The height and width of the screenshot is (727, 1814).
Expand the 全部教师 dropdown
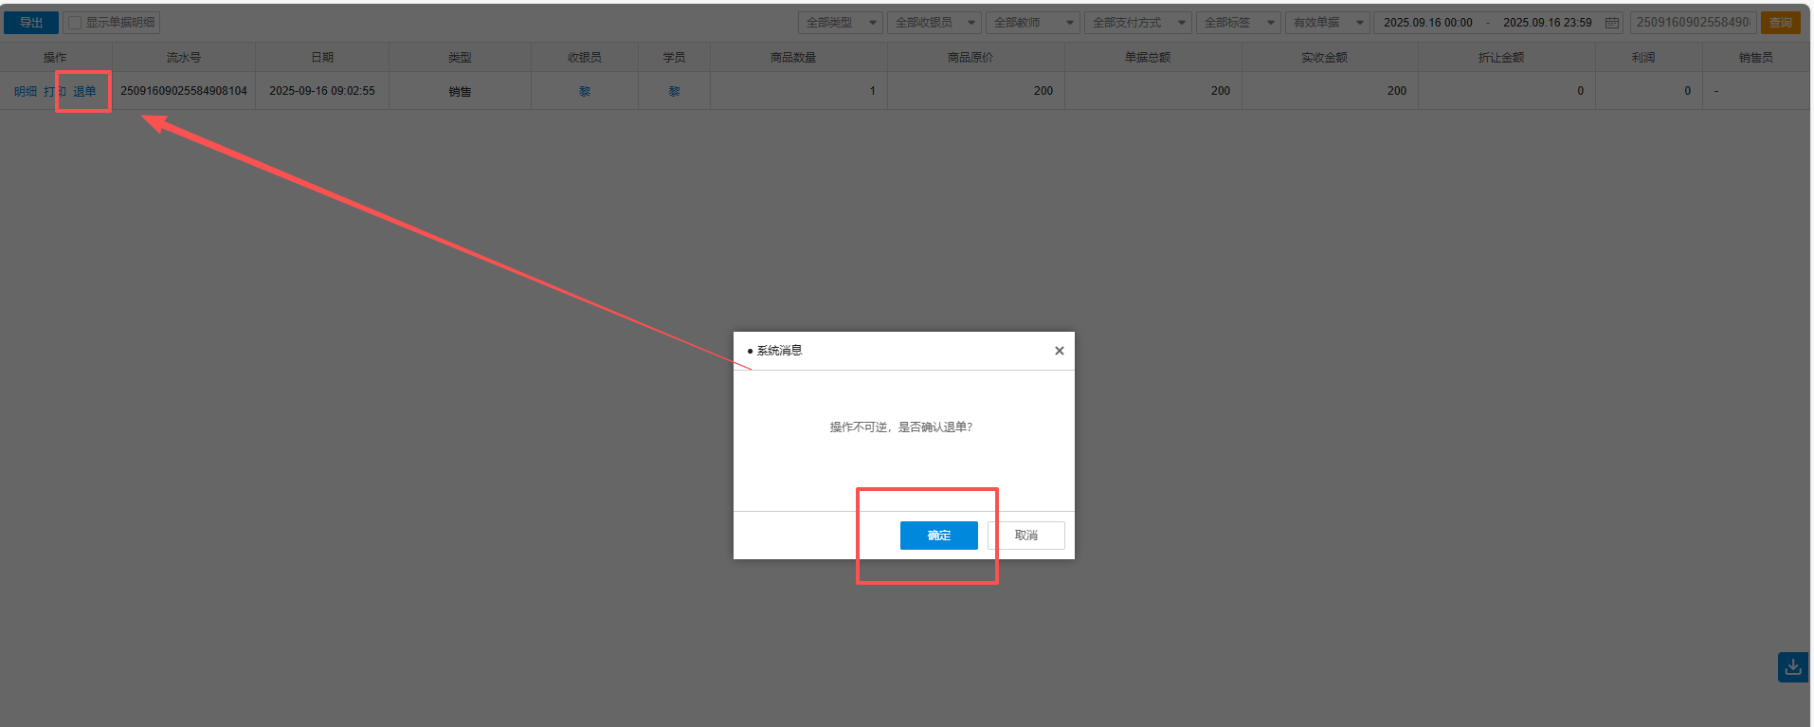(1032, 23)
